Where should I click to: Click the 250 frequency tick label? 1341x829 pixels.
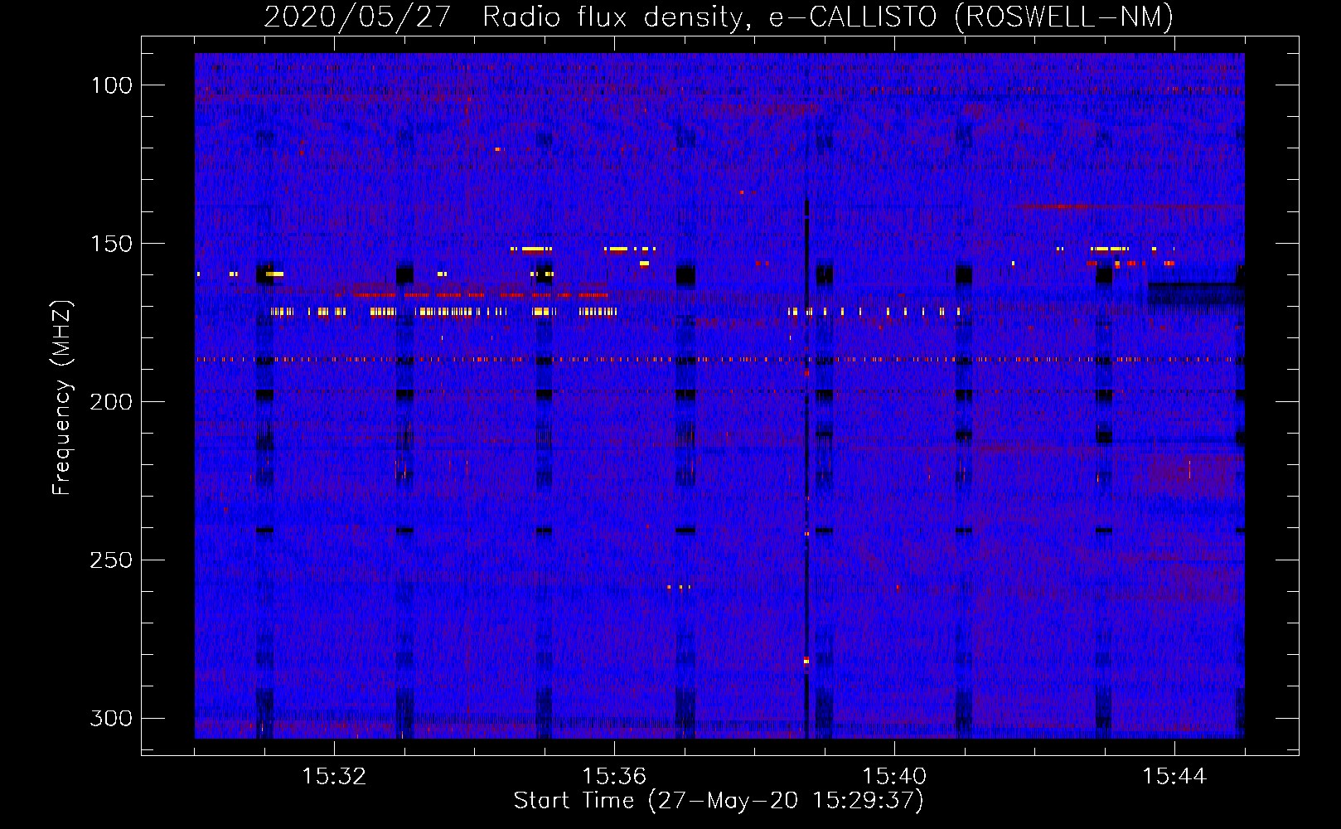click(111, 560)
